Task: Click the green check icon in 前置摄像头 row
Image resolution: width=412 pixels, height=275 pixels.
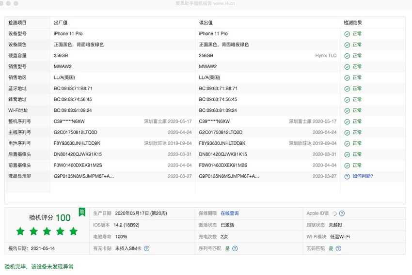Action: (347, 166)
